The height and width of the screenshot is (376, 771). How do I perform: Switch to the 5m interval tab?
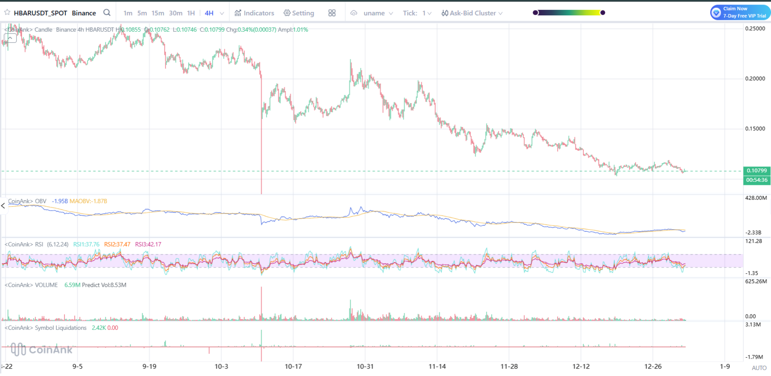pos(142,12)
